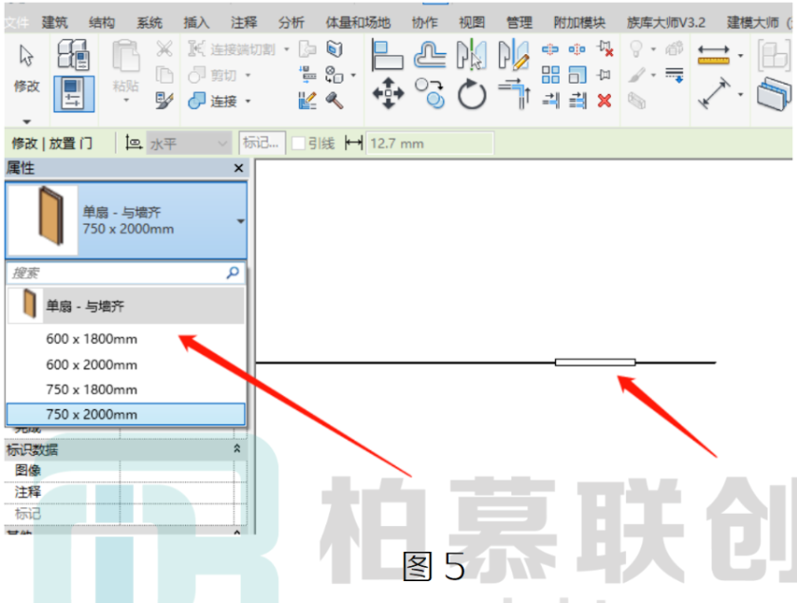Select the Aligned Dimension tool
Screen dimensions: 797x603
click(714, 94)
